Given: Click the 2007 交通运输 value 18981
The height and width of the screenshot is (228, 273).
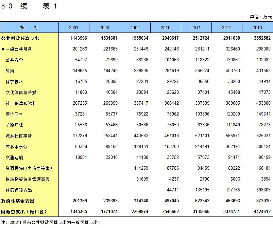Looking at the screenshot, I should tap(81, 158).
